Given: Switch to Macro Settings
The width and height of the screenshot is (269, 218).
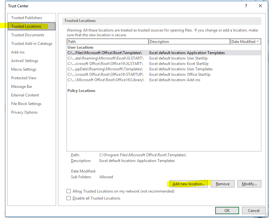Looking at the screenshot, I should point(24,69).
